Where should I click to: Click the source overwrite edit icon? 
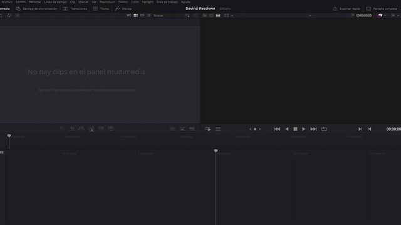tap(111, 129)
